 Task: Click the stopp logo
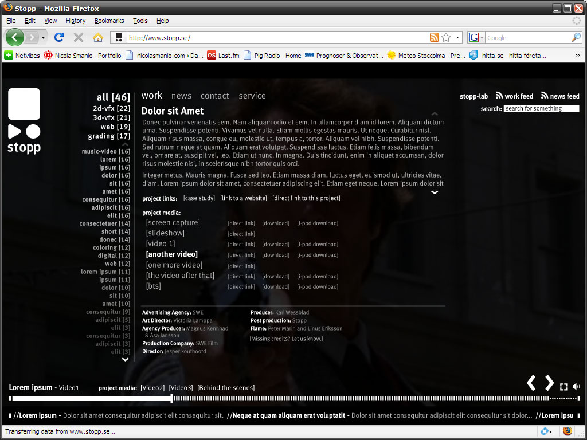click(24, 120)
